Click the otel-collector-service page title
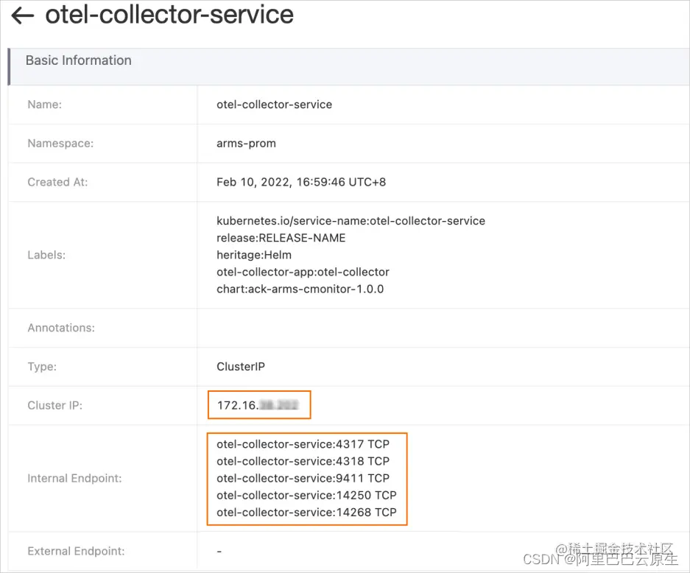This screenshot has height=573, width=690. point(169,15)
